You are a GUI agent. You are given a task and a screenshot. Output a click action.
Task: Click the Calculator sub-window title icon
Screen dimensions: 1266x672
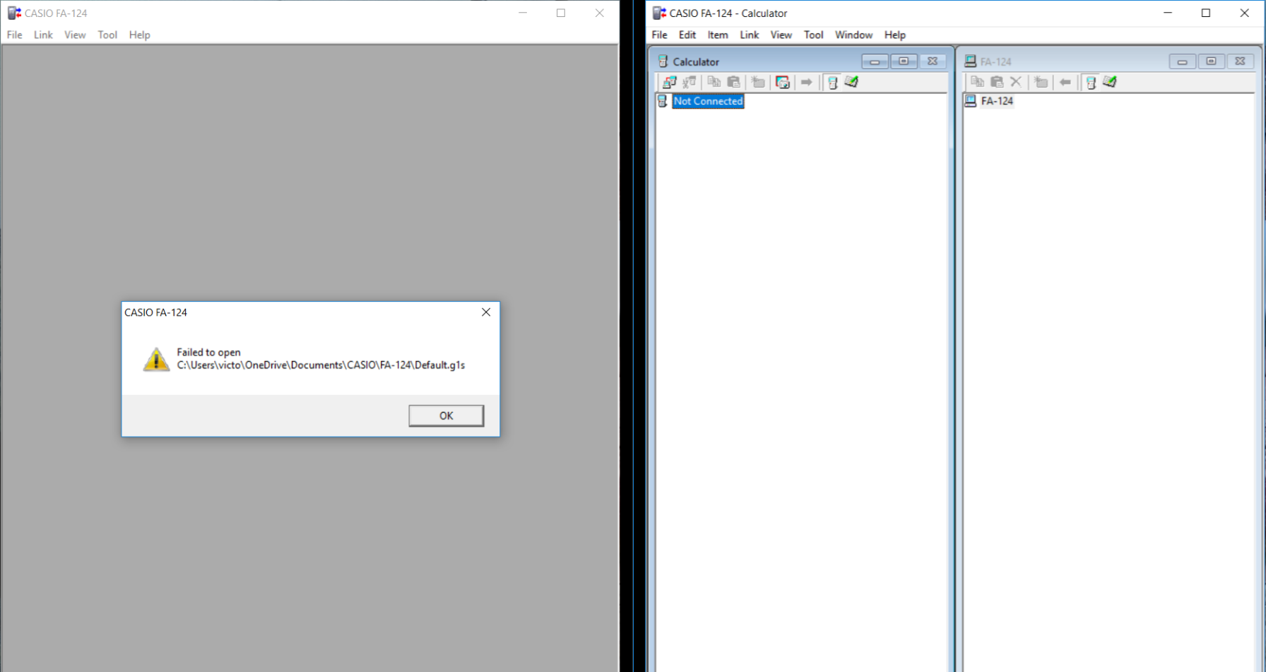pyautogui.click(x=663, y=61)
